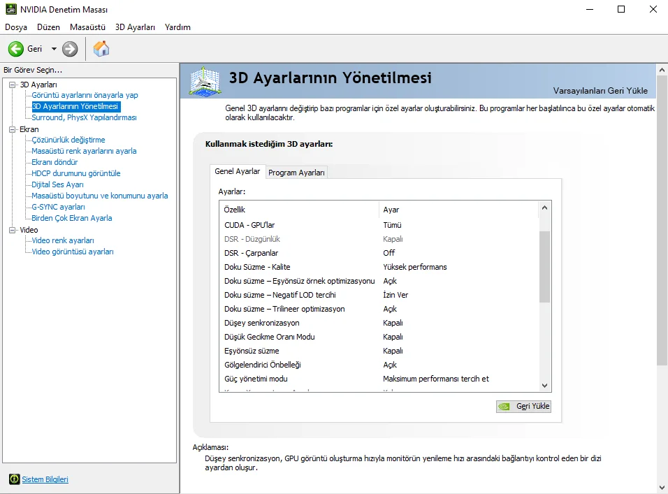Go to the home page icon

click(x=101, y=48)
